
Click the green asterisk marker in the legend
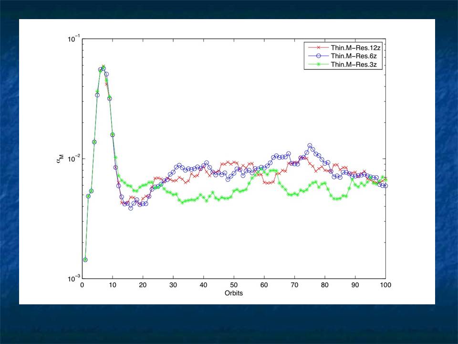point(317,64)
